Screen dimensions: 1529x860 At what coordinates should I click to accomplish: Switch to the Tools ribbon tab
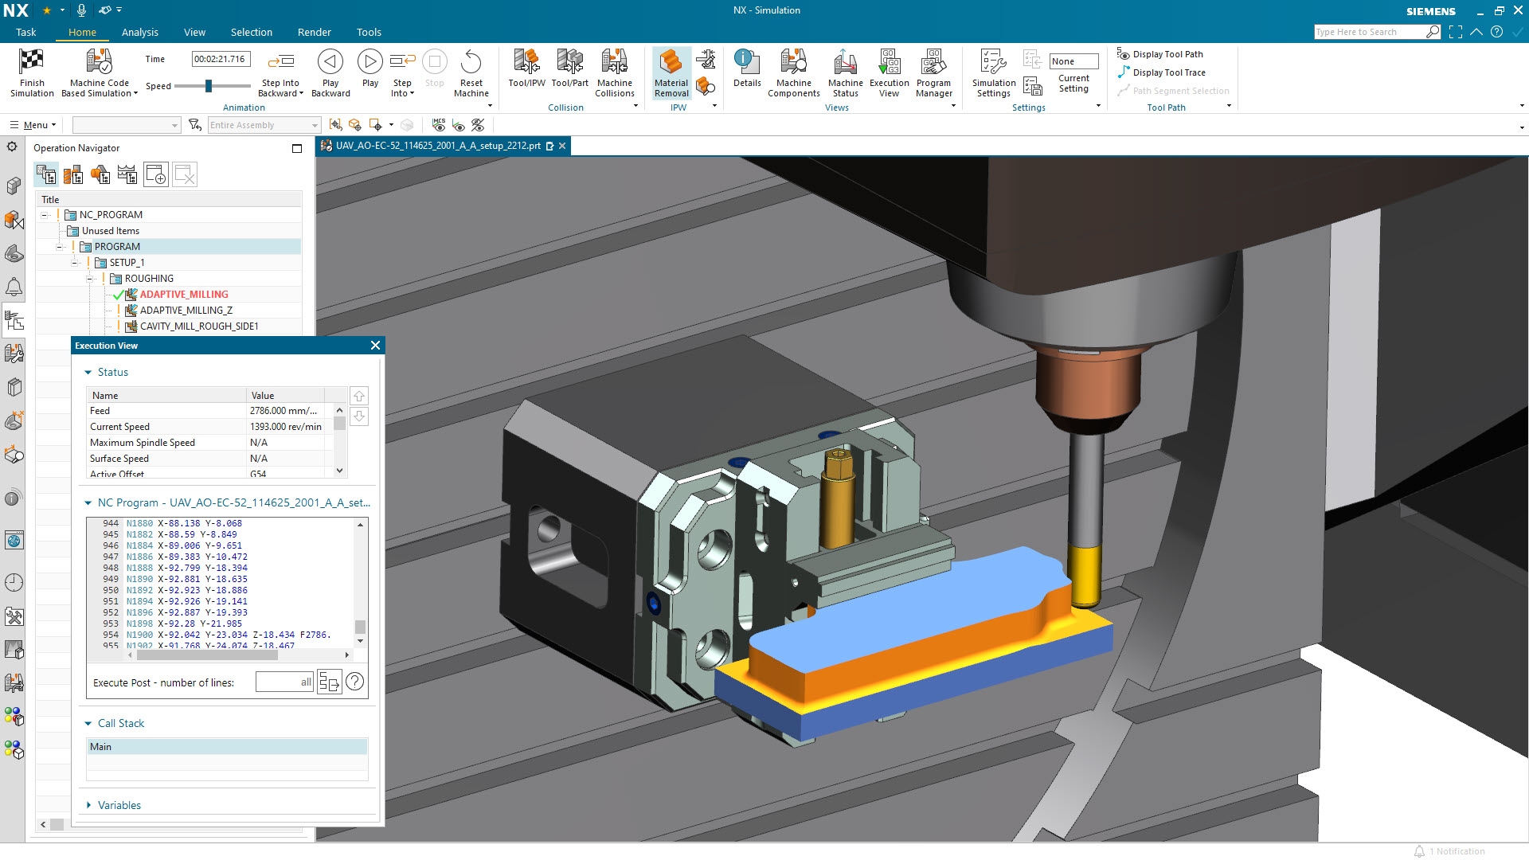(x=369, y=32)
